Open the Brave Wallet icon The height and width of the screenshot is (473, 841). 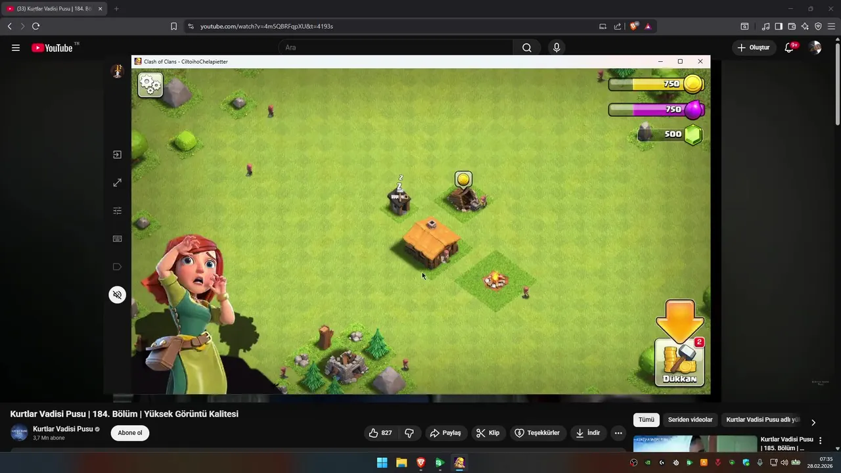click(x=792, y=26)
